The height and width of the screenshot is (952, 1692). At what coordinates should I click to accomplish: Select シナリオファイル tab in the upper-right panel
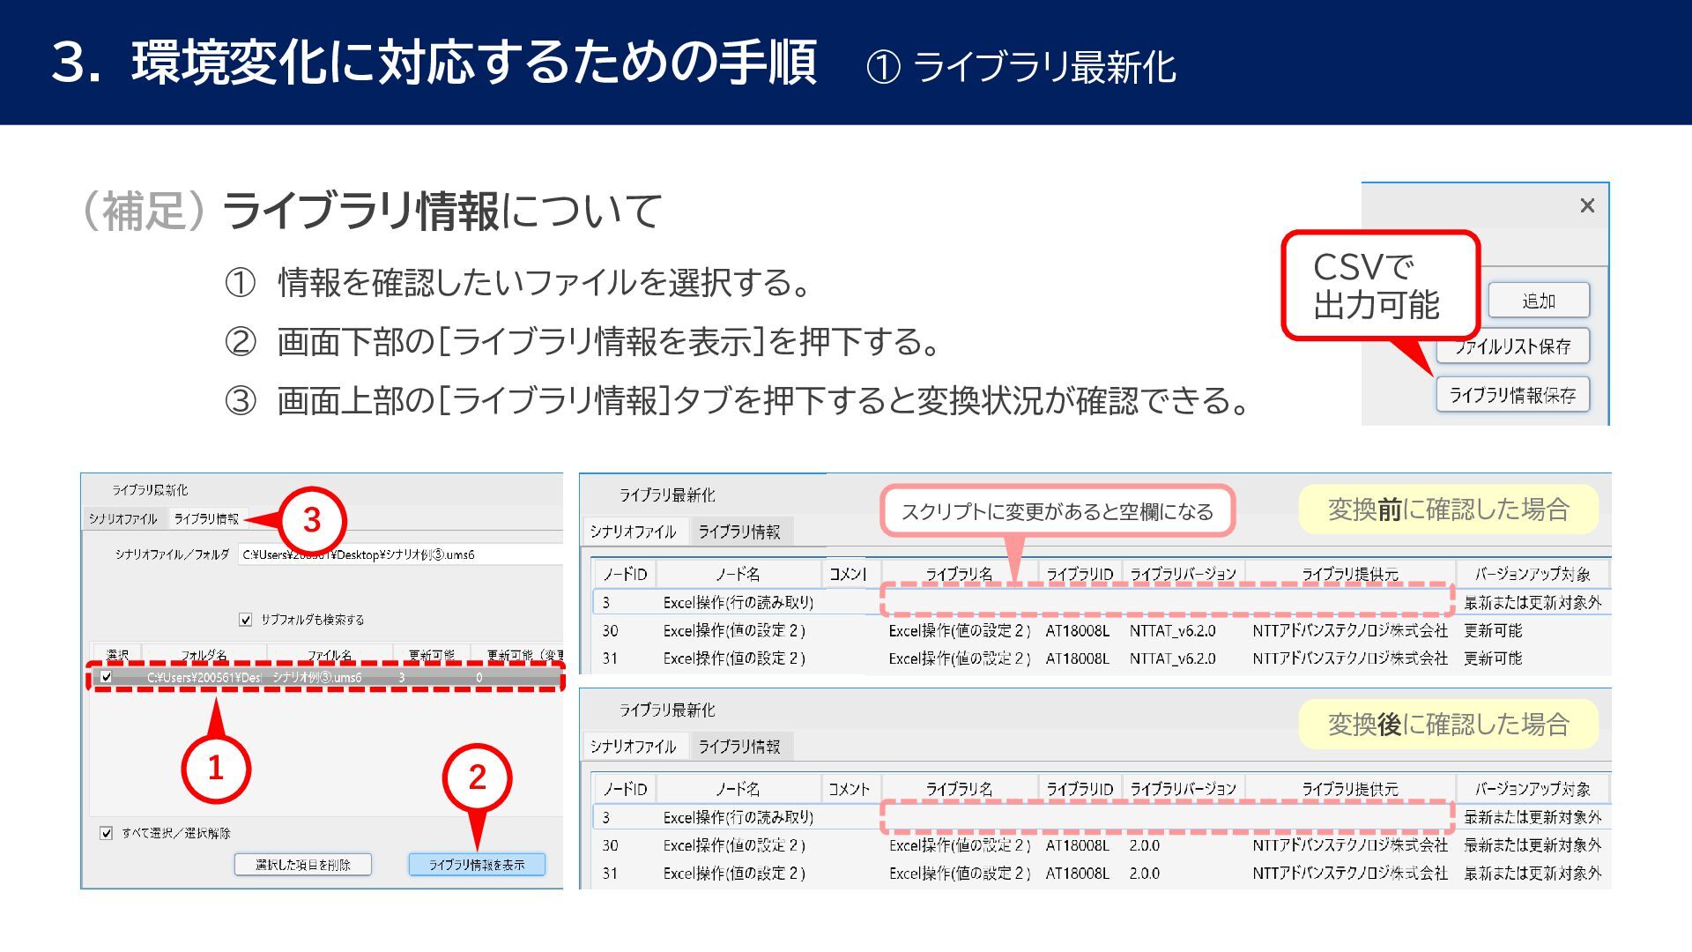(x=633, y=532)
